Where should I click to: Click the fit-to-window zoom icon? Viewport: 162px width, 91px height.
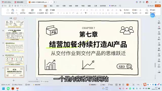point(133,85)
